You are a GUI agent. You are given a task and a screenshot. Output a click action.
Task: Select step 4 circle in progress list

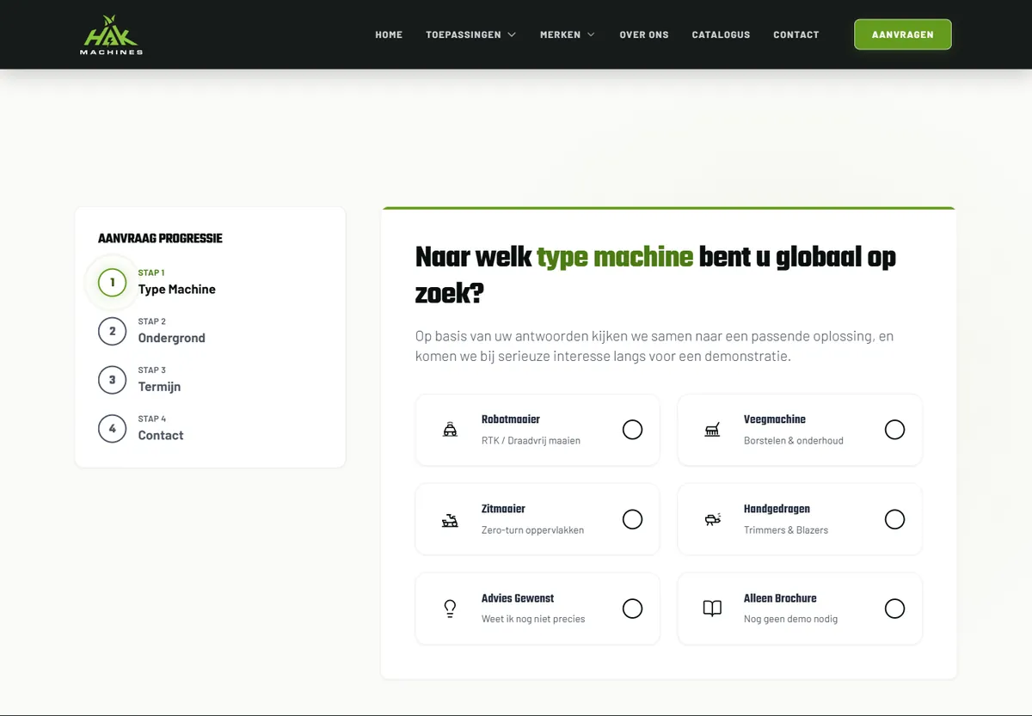[x=112, y=428]
